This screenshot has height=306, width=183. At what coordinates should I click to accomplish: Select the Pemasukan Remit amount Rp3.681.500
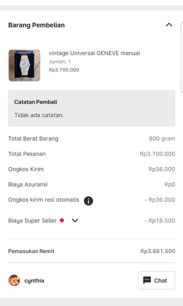point(158,251)
